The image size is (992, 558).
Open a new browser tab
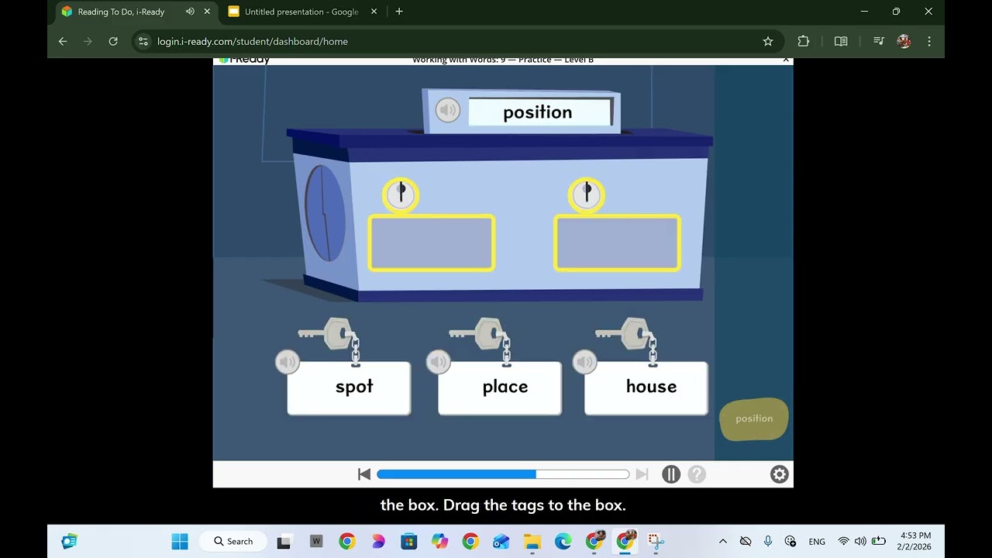coord(399,12)
